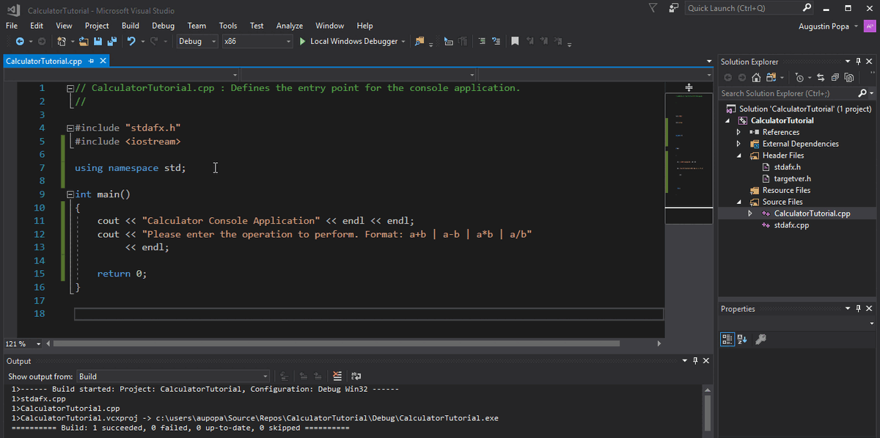Select the Resource Files folder
The image size is (880, 438).
786,190
